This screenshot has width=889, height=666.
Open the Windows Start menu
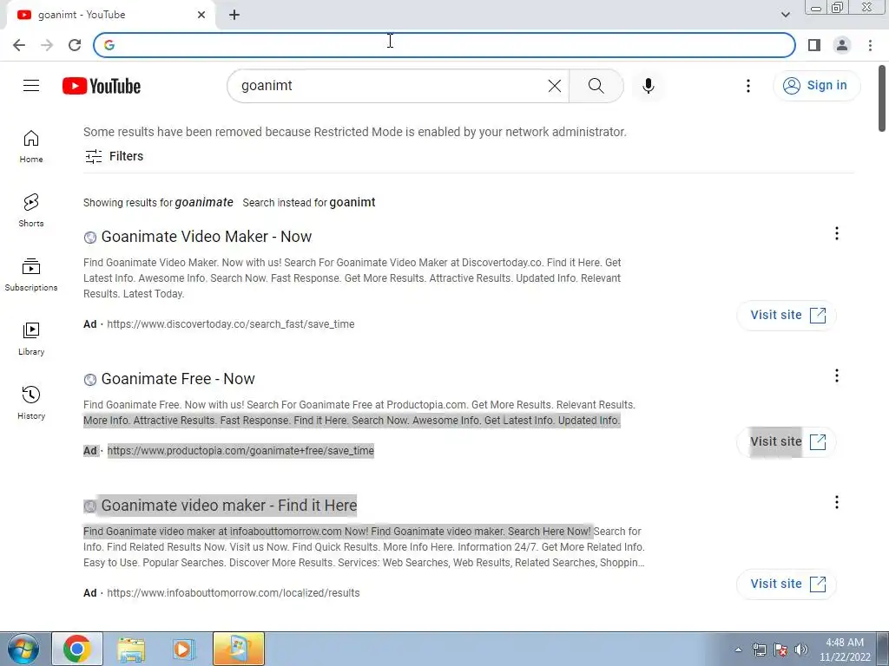23,649
